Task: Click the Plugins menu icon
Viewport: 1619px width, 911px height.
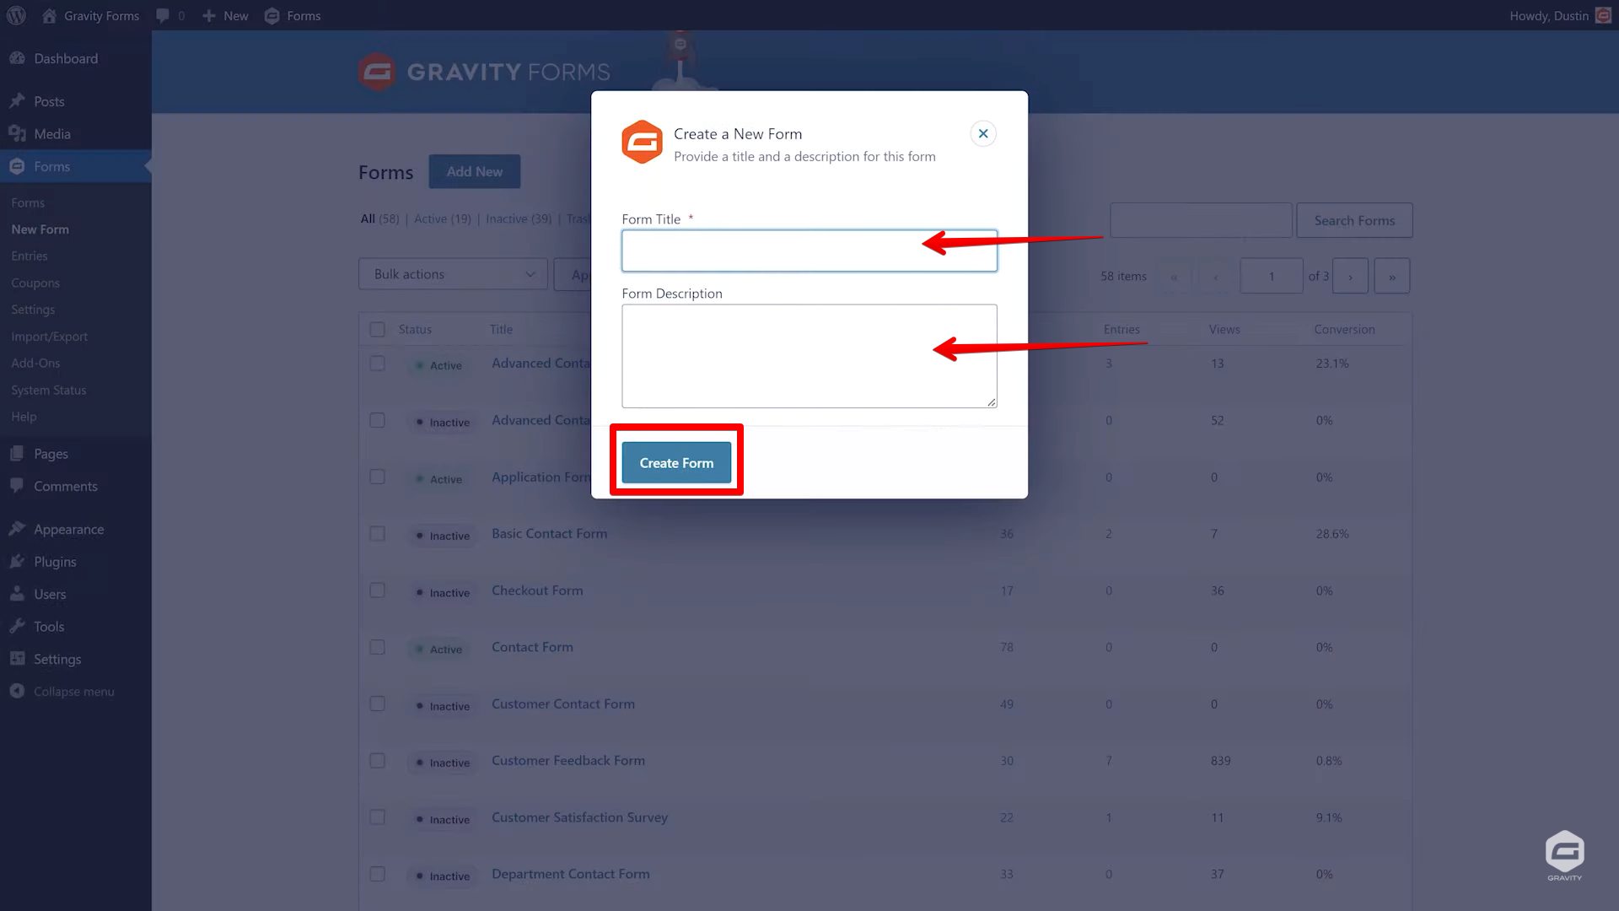Action: [17, 561]
